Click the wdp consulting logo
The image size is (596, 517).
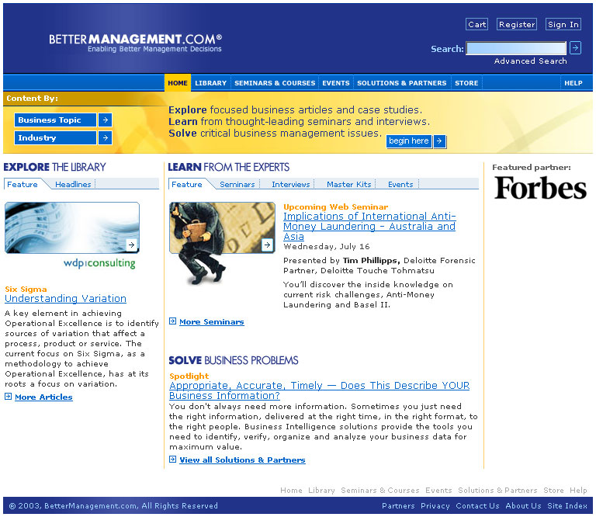click(99, 263)
